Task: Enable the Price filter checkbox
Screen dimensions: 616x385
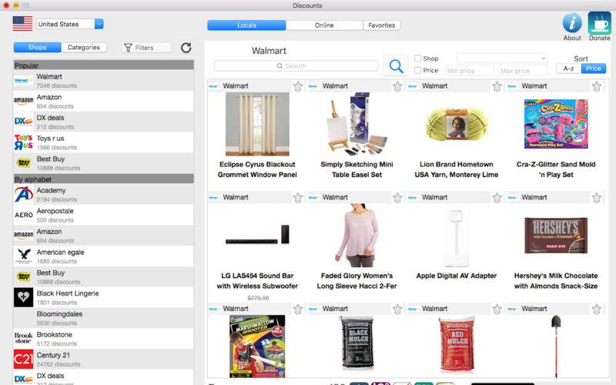Action: (x=417, y=70)
